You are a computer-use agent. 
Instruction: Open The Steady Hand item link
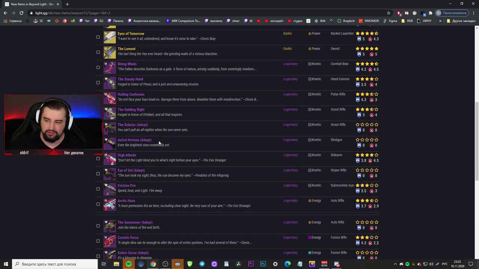coord(130,79)
